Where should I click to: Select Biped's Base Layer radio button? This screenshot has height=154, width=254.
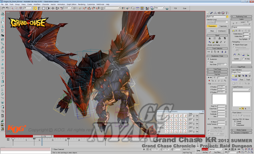(234, 45)
